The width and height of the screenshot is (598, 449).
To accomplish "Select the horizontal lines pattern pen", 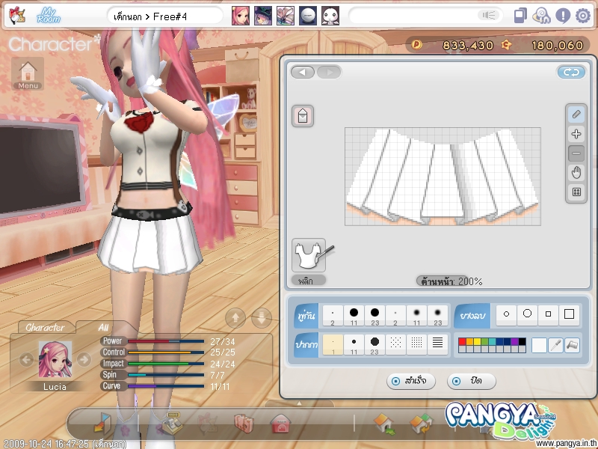I will tap(437, 345).
